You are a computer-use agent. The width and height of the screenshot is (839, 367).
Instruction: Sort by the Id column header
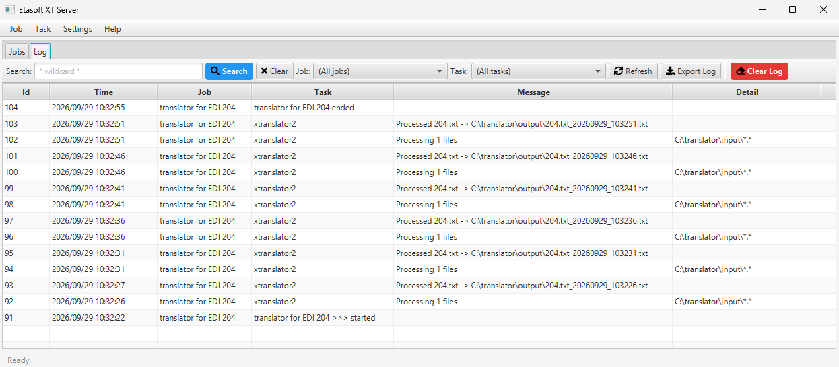point(26,92)
